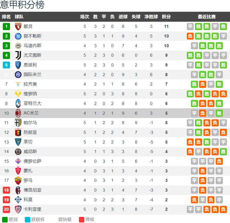The width and height of the screenshot is (230, 223).
Task: Click the Napoli team logo
Action: [x=18, y=36]
